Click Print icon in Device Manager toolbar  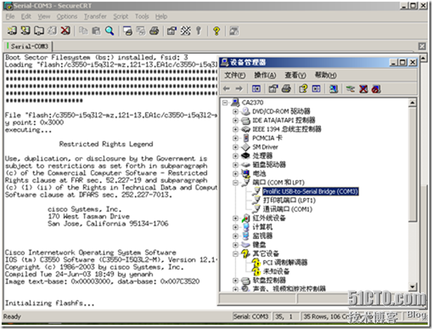click(x=286, y=89)
